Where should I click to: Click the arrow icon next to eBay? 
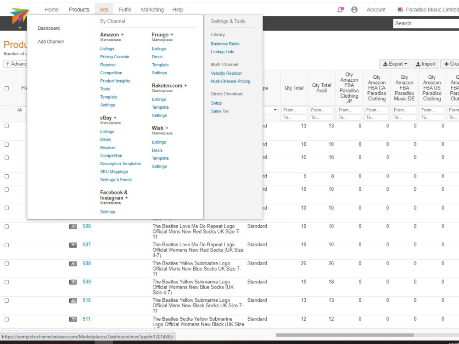[x=115, y=118]
